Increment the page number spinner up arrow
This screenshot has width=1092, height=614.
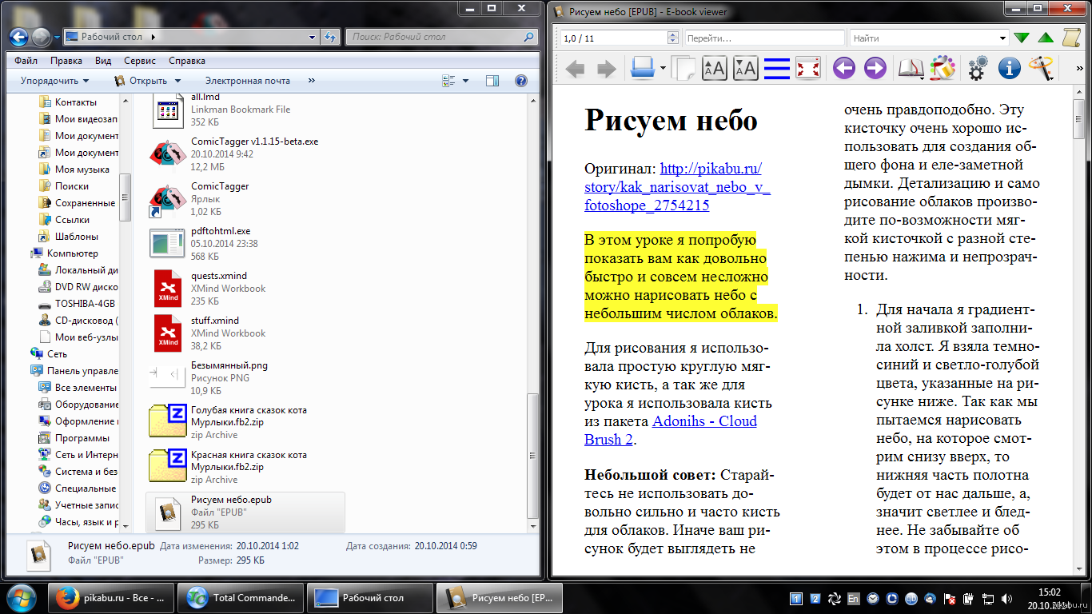point(672,34)
